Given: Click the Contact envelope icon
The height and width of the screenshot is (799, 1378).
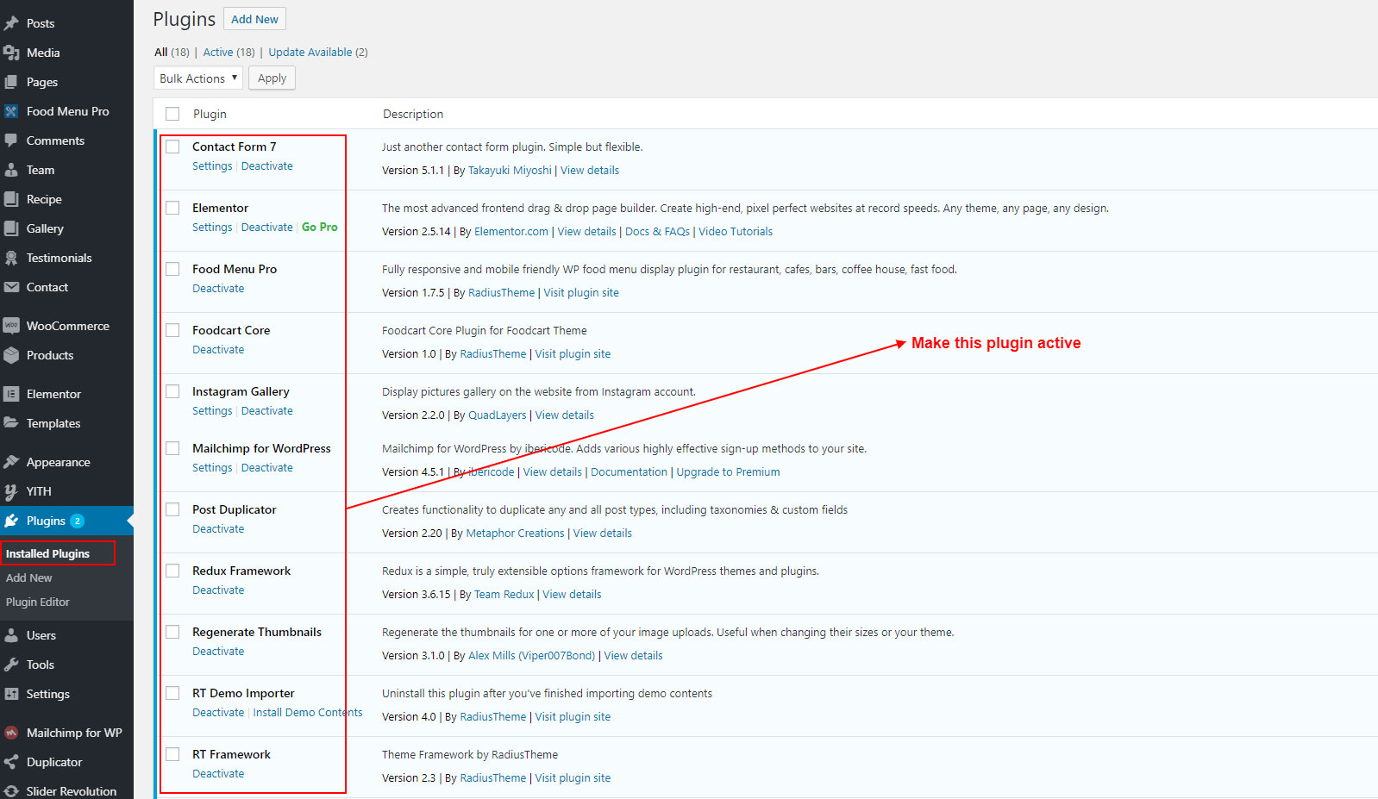Looking at the screenshot, I should [x=11, y=287].
